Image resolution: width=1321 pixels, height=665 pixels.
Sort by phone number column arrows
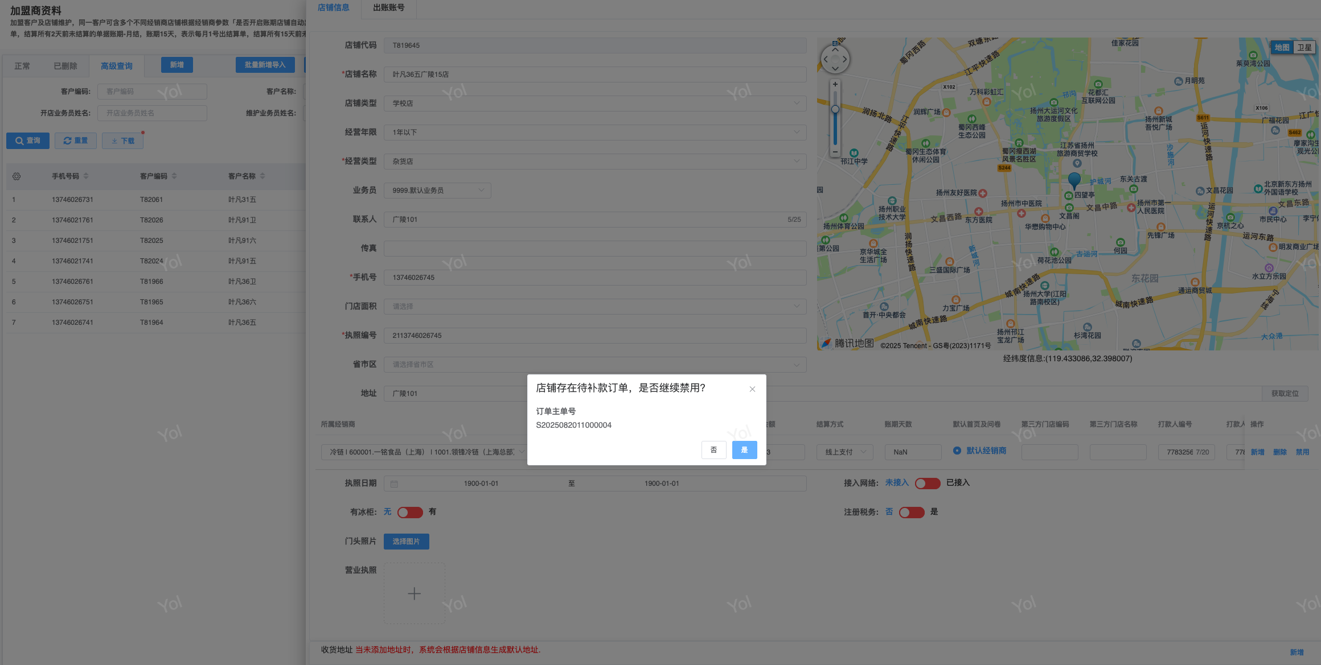click(x=86, y=176)
